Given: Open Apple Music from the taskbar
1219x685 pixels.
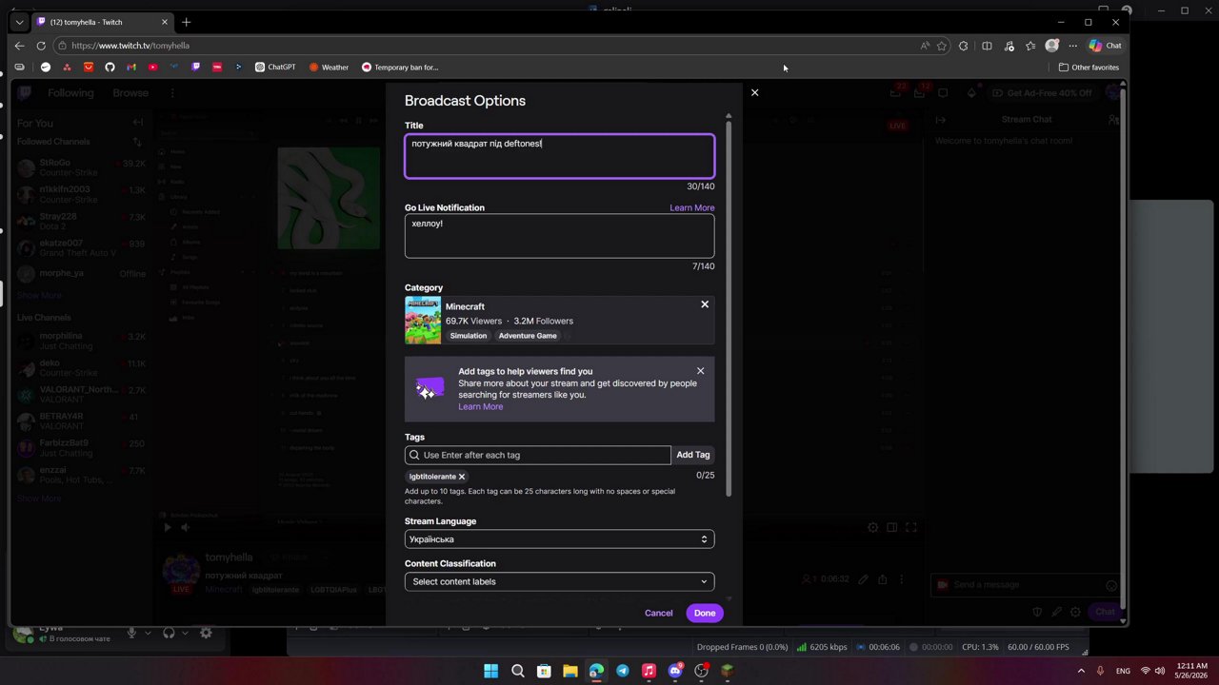Looking at the screenshot, I should pos(649,671).
